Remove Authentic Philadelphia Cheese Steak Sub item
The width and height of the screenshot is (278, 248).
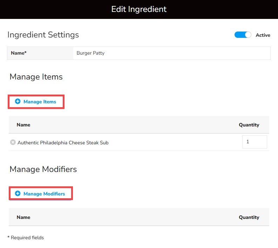pyautogui.click(x=13, y=142)
